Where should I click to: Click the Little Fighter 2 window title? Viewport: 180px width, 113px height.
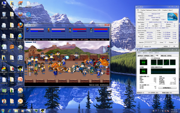click(31, 25)
